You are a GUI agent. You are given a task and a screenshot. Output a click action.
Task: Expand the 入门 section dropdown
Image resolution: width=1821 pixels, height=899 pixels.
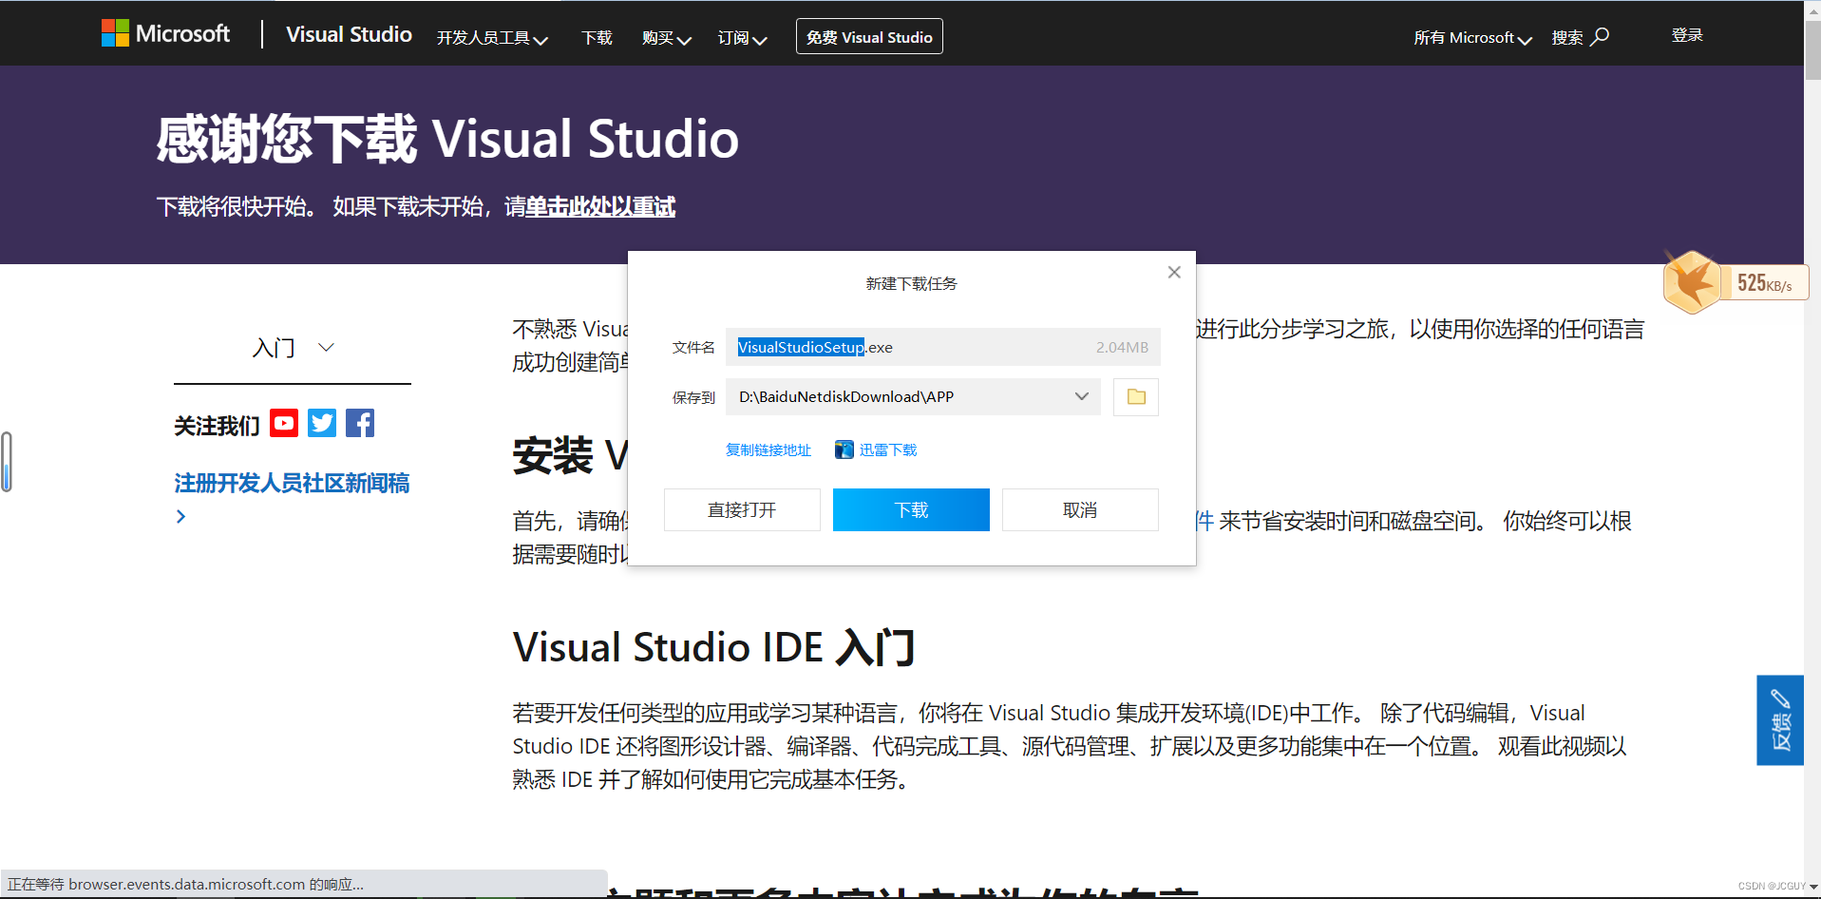click(293, 348)
